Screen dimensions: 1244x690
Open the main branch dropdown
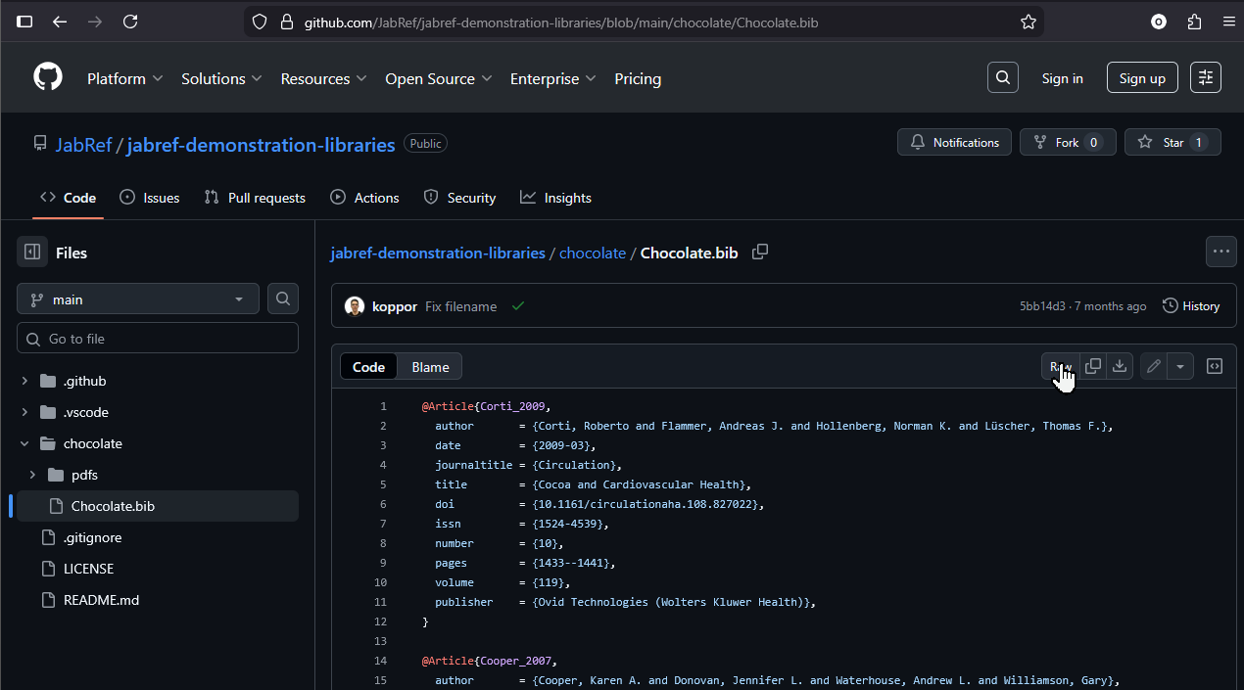coord(138,299)
